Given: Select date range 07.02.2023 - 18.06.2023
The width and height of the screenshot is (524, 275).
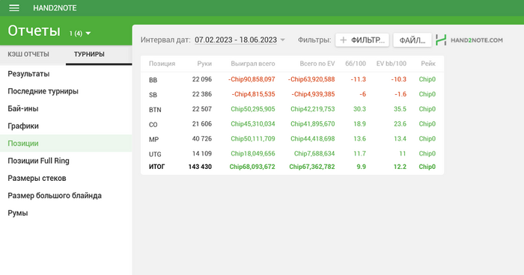Looking at the screenshot, I should (236, 40).
